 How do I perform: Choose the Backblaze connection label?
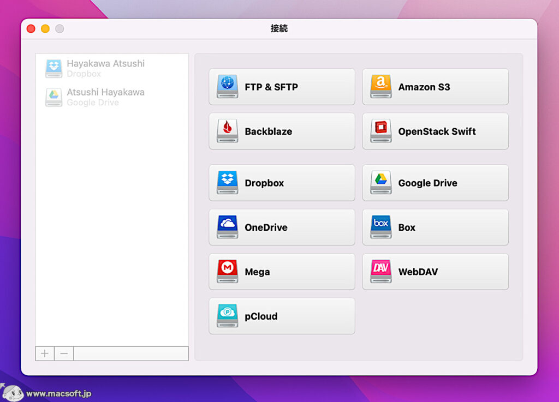point(269,131)
